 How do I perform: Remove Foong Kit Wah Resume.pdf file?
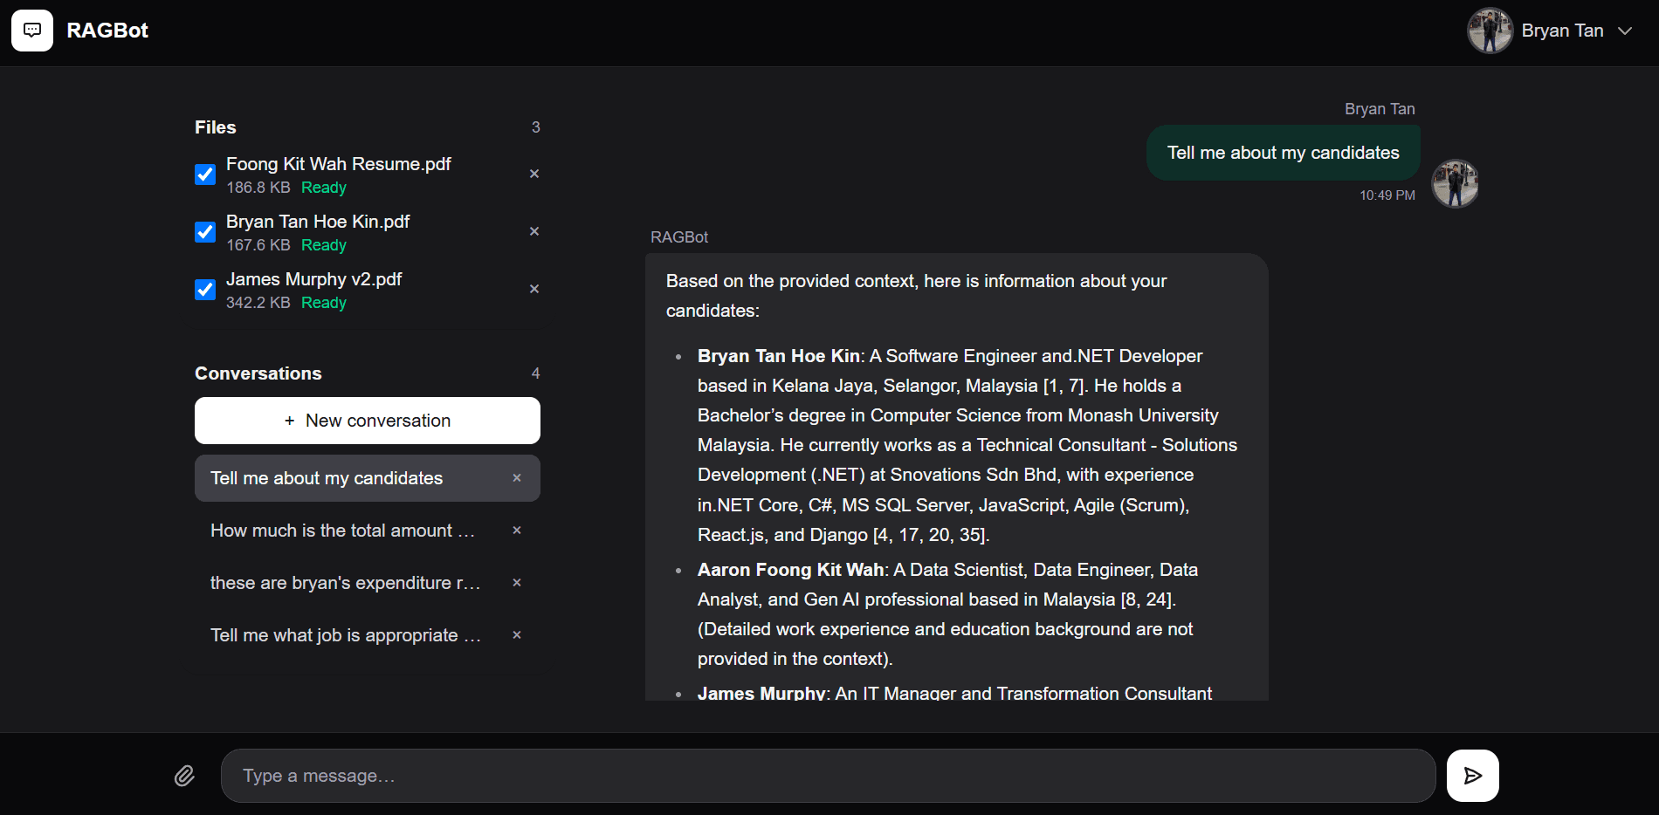[x=534, y=174]
